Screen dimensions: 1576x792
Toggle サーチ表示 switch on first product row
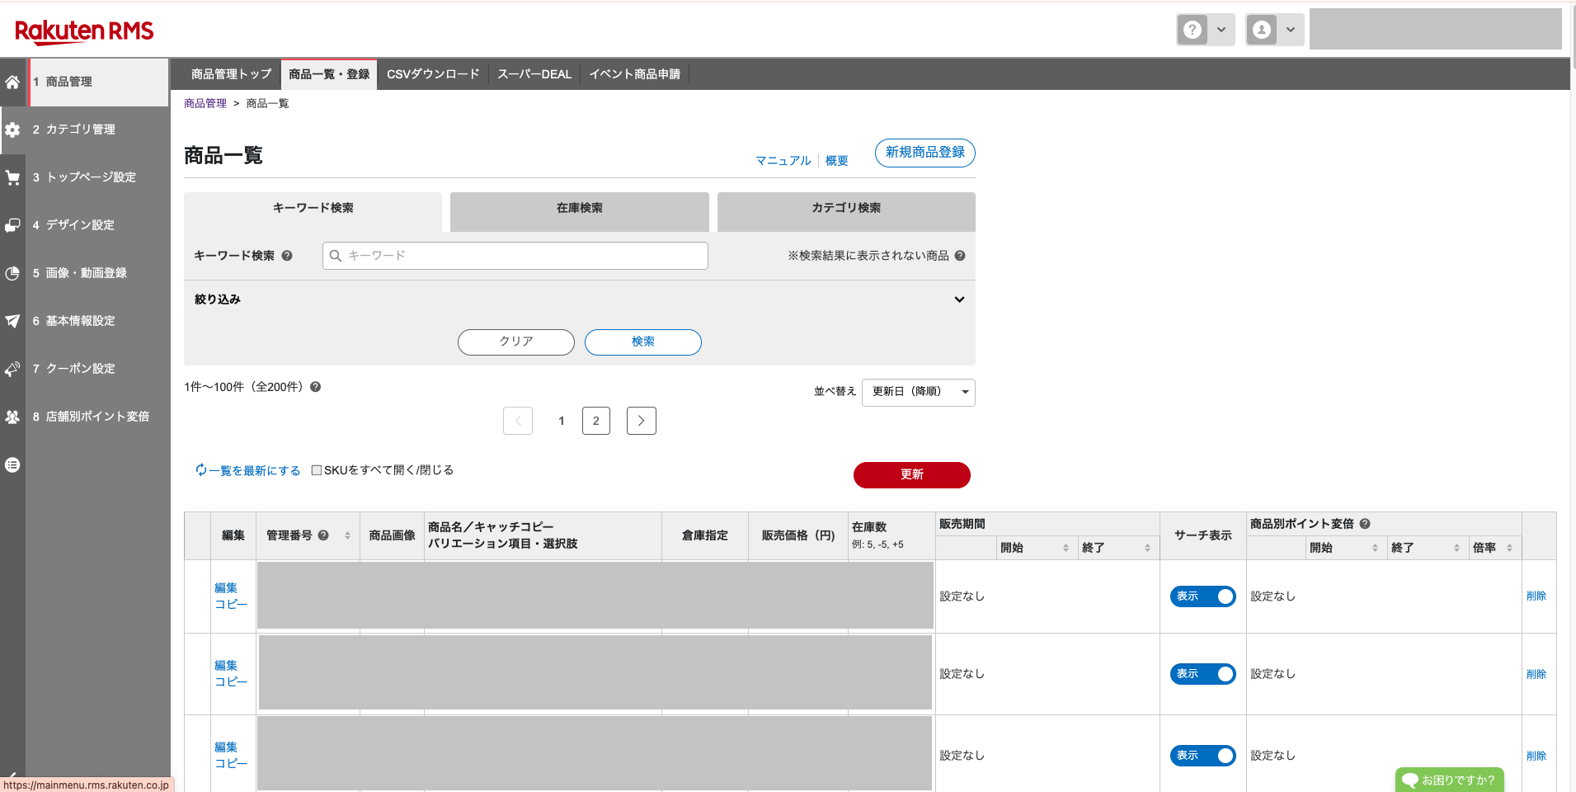tap(1202, 596)
